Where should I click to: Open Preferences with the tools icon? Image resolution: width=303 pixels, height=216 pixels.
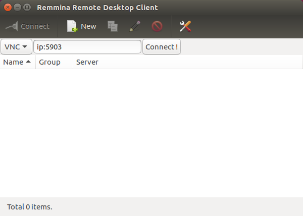click(185, 26)
